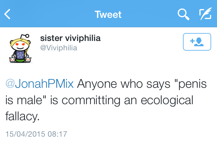Click the word "ecological" in tweet
Image resolution: width=217 pixels, height=146 pixels.
pyautogui.click(x=167, y=100)
